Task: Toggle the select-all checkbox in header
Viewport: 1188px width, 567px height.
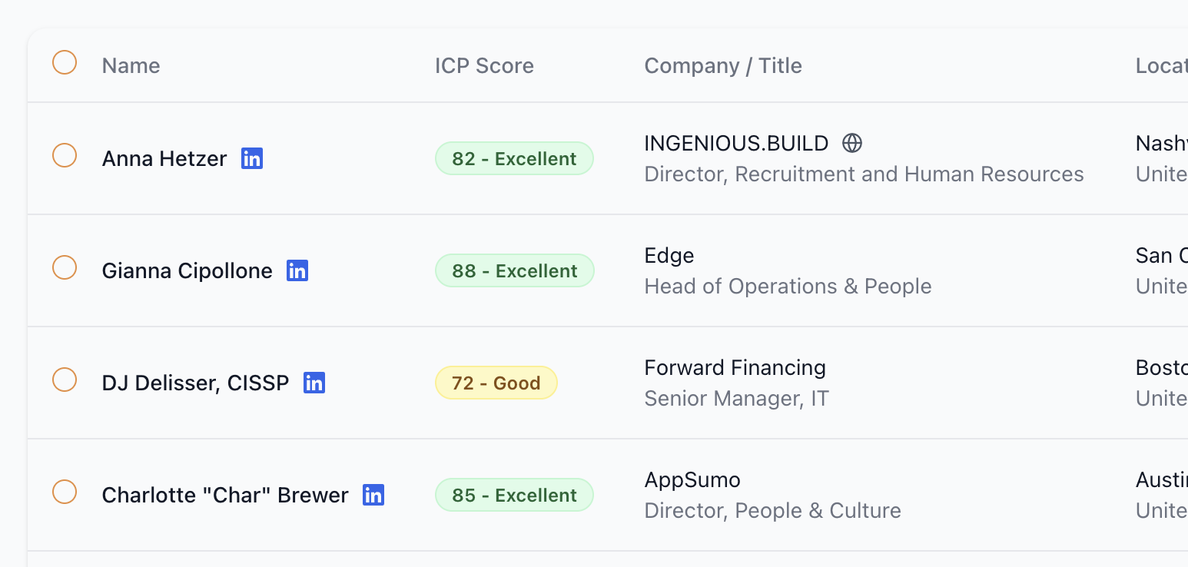Action: coord(65,62)
